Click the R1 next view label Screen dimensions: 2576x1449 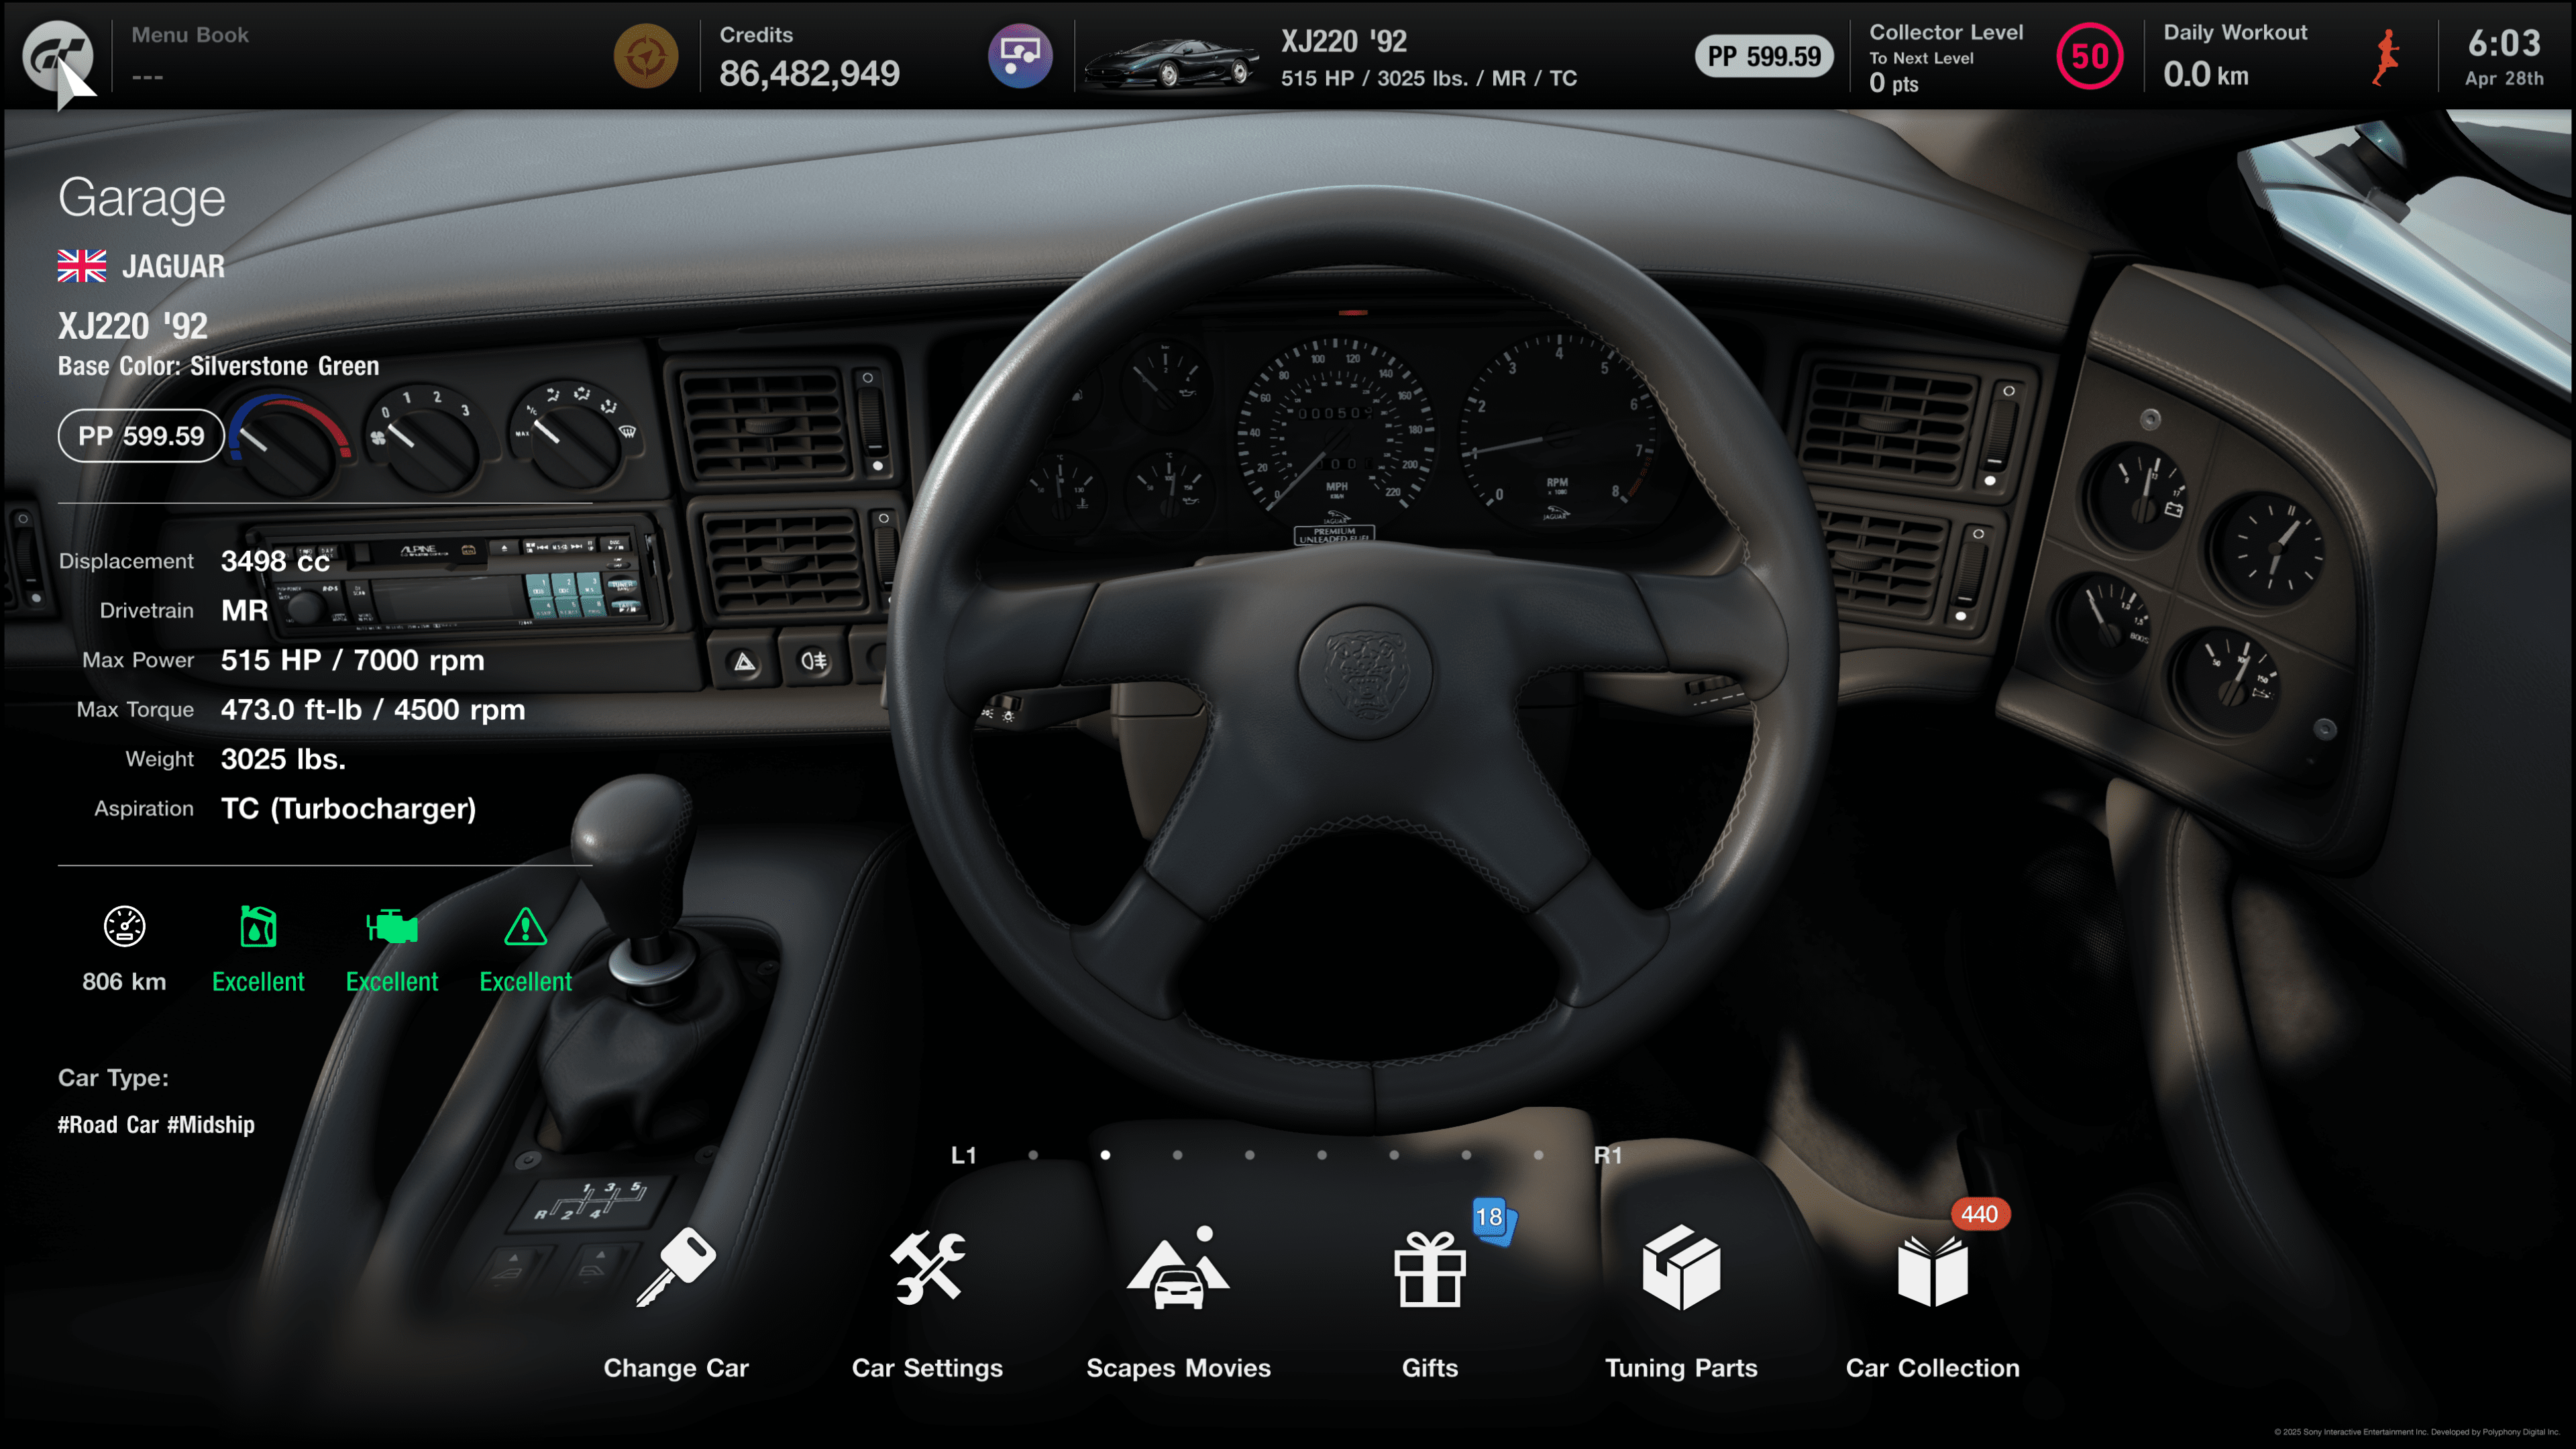click(1607, 1155)
